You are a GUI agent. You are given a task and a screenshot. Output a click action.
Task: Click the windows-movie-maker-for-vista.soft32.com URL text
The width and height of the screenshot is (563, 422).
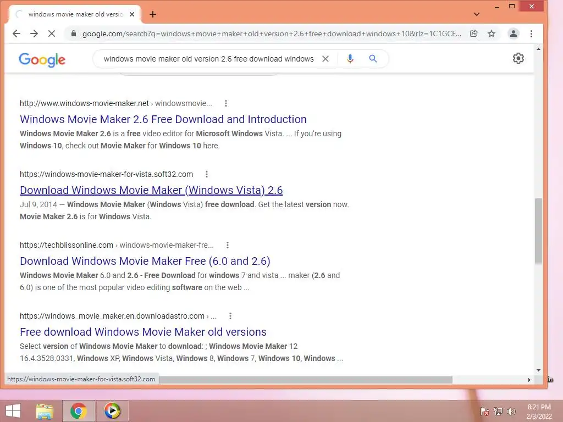106,174
